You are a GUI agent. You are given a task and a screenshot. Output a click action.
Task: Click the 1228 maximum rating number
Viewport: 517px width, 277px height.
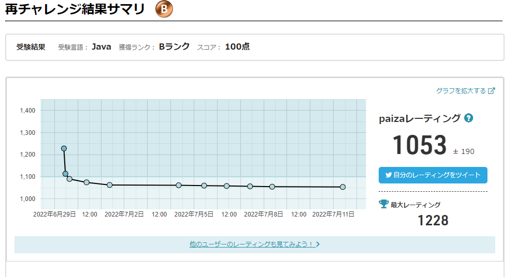tap(433, 221)
